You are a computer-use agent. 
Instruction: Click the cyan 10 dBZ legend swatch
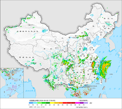pyautogui.click(x=35, y=103)
